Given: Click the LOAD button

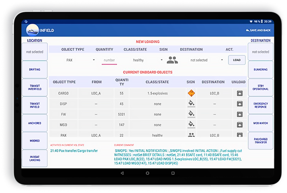Looking at the screenshot, I should (237, 60).
